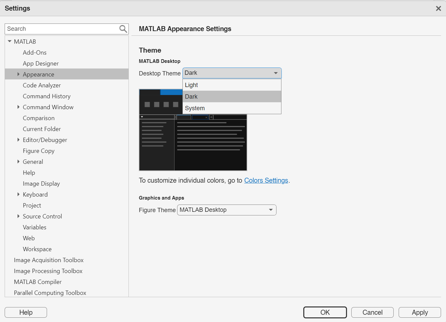446x322 pixels.
Task: Choose System from the theme list
Action: click(x=232, y=108)
